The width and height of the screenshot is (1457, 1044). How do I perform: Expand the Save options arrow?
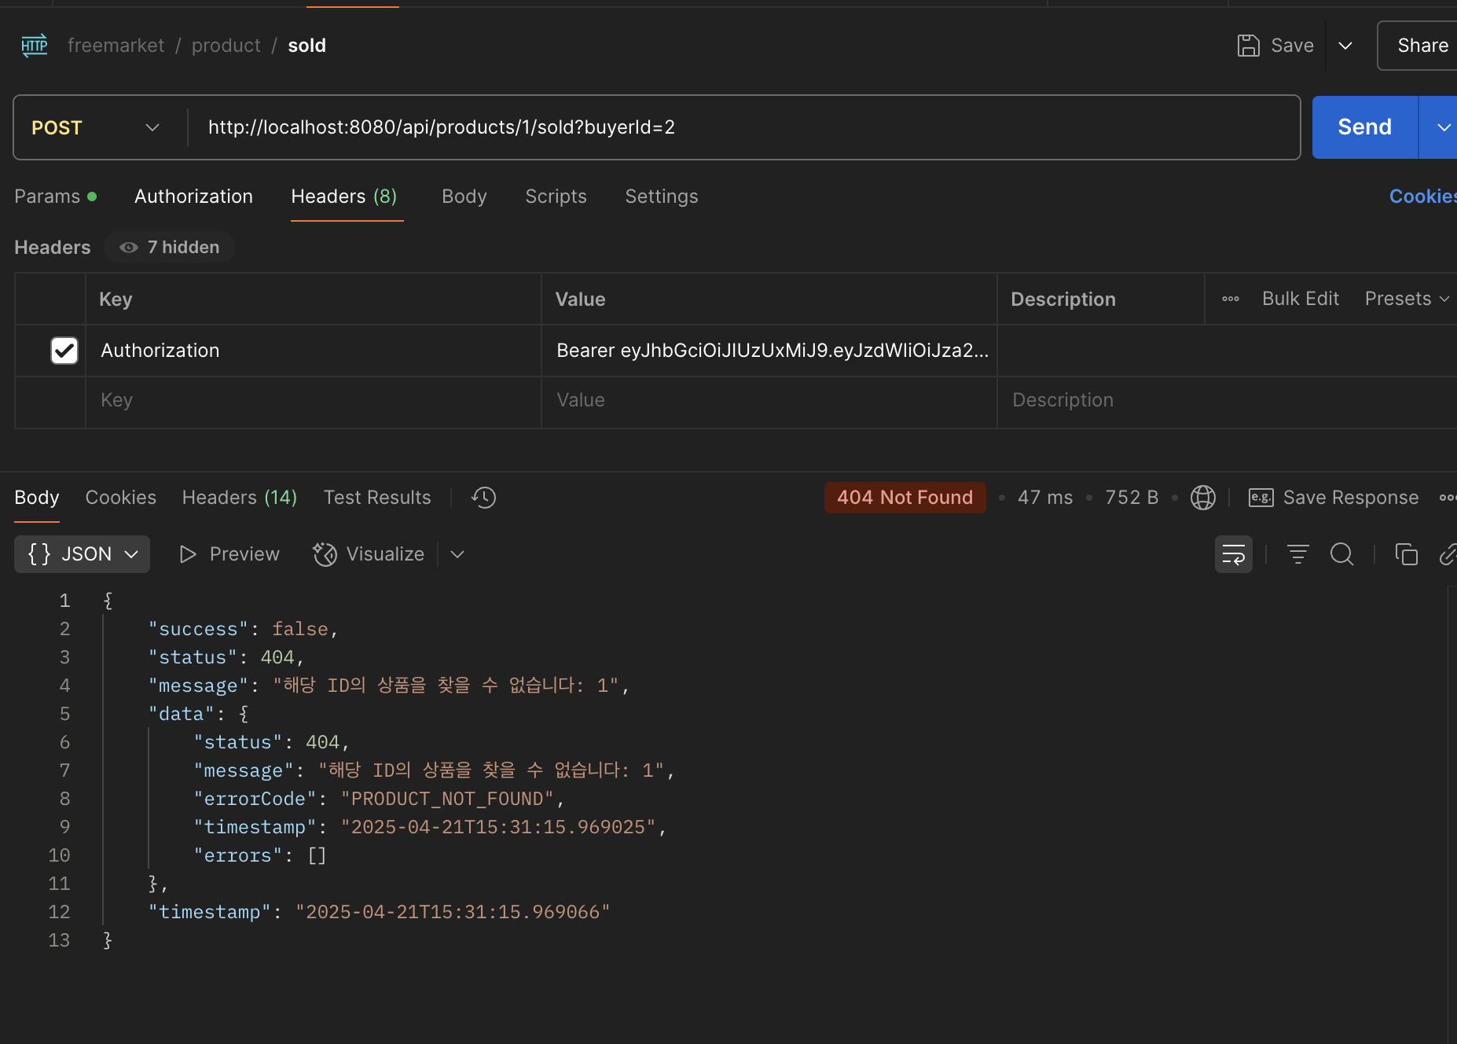coord(1345,46)
